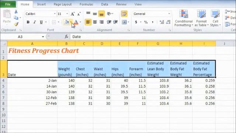Switch to the Formulas tab
Screen dimensions: 236x133
click(x=86, y=4)
